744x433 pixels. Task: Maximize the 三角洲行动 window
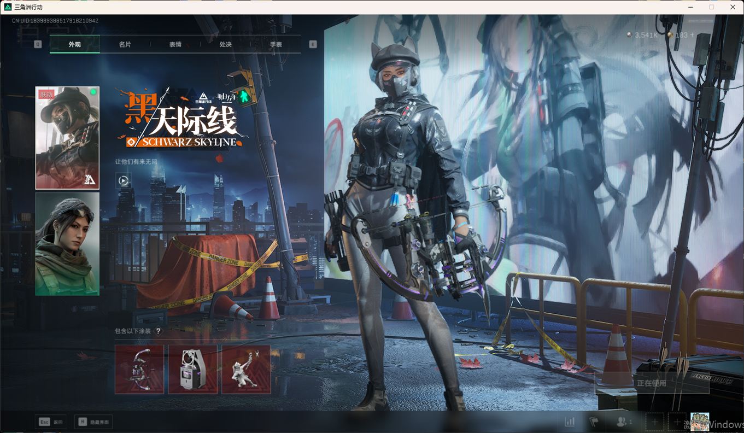pos(711,7)
